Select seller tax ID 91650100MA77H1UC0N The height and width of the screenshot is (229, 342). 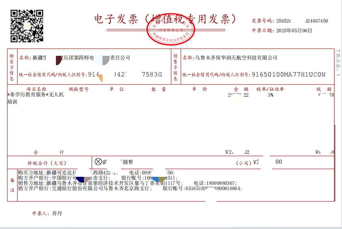pyautogui.click(x=289, y=75)
